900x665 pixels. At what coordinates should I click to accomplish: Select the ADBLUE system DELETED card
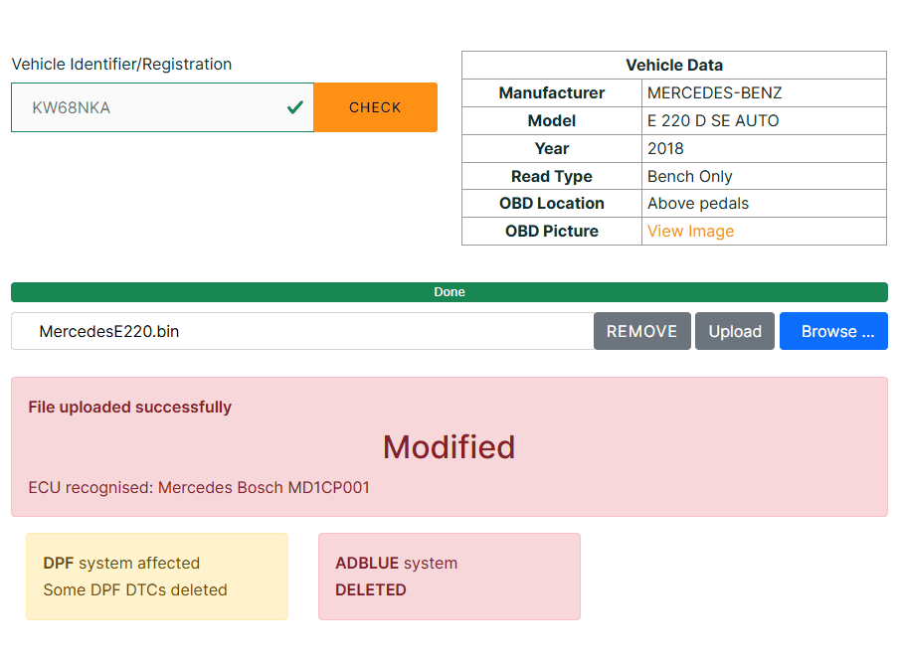449,577
